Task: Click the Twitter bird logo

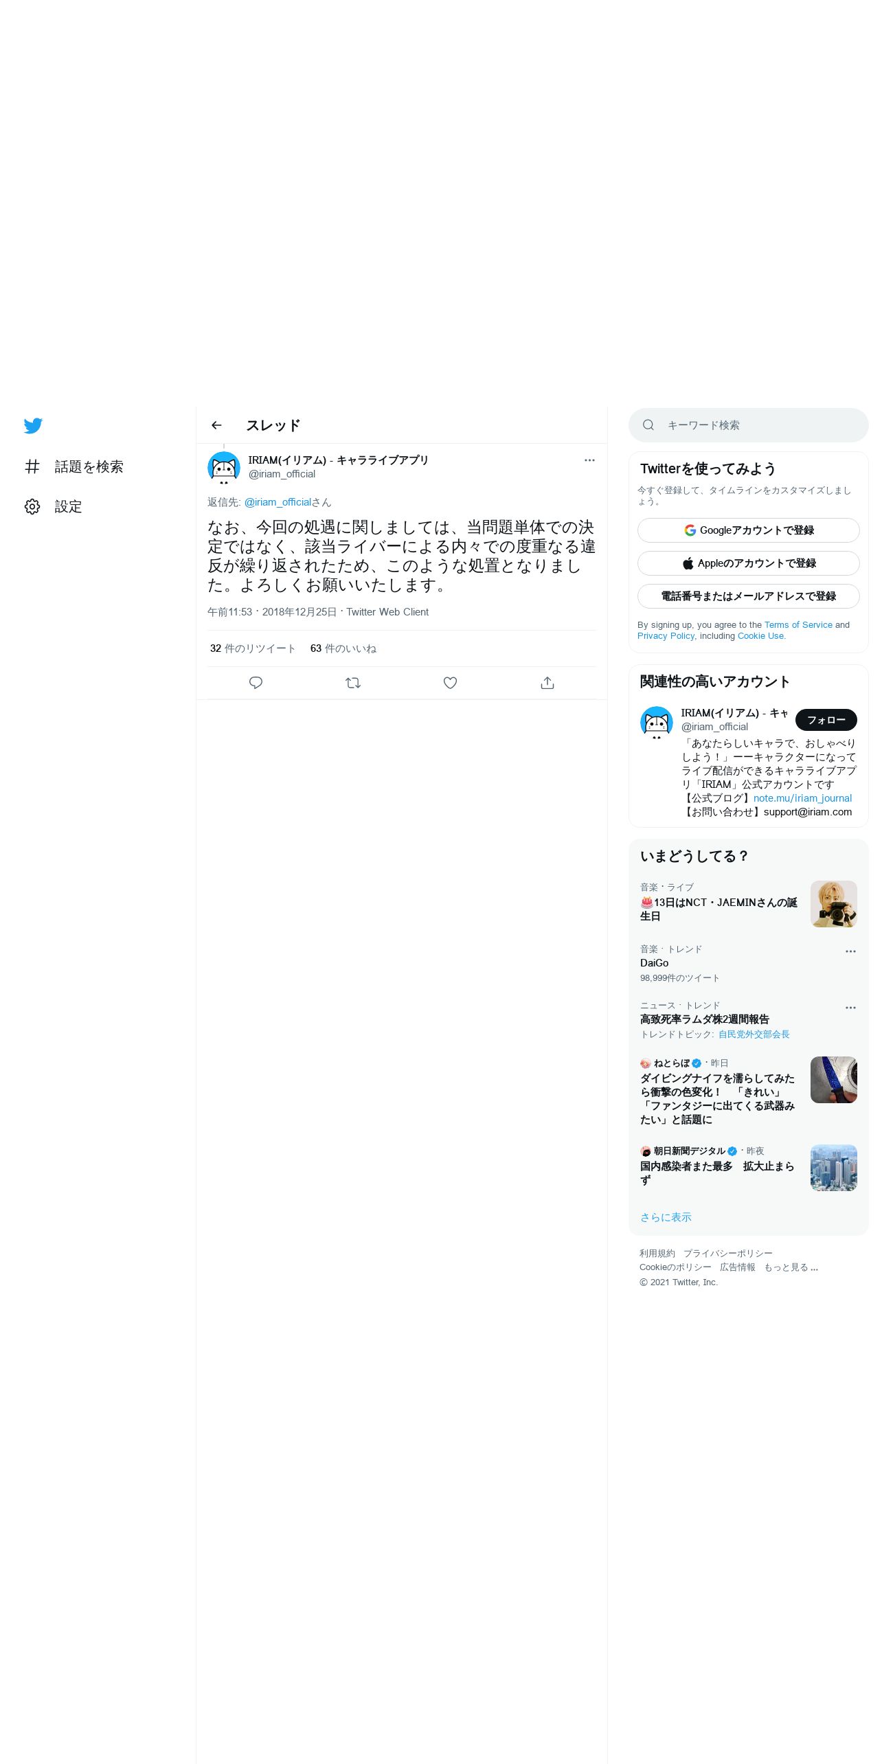Action: point(33,425)
